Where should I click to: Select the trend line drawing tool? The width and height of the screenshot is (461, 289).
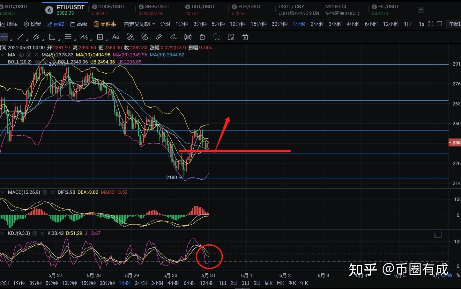[x=20, y=37]
